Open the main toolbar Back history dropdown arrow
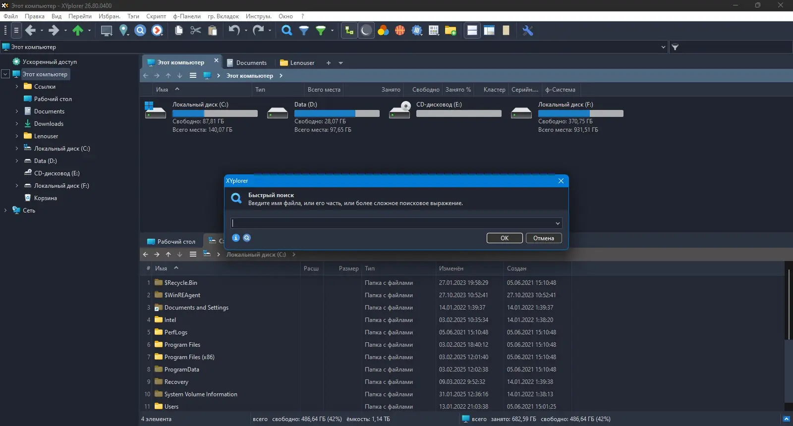 pos(42,31)
